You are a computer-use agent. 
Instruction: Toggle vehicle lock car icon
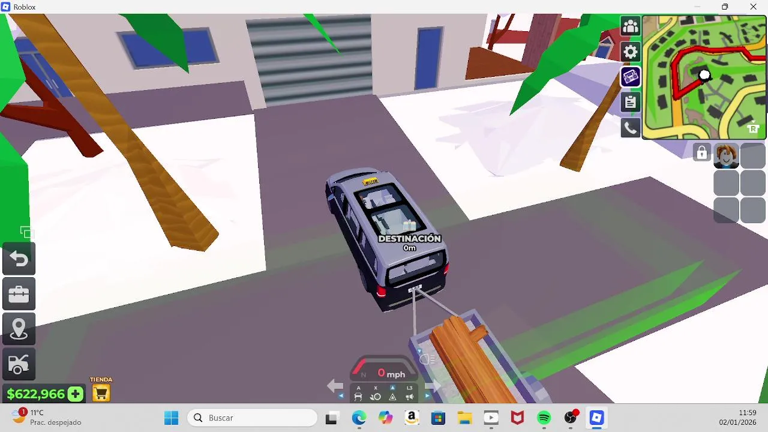358,396
